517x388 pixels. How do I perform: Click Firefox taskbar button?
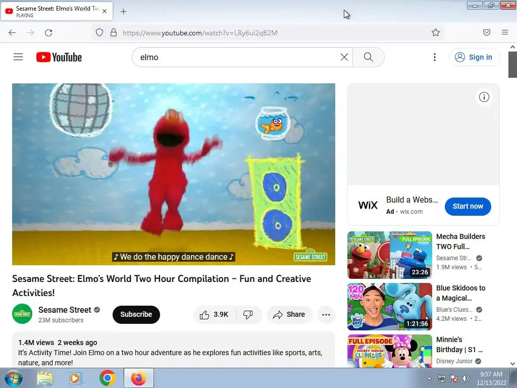coord(138,378)
